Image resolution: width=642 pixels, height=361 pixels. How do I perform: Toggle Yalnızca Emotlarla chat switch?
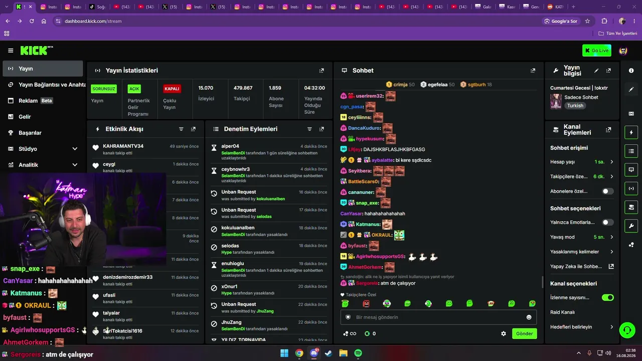(608, 222)
